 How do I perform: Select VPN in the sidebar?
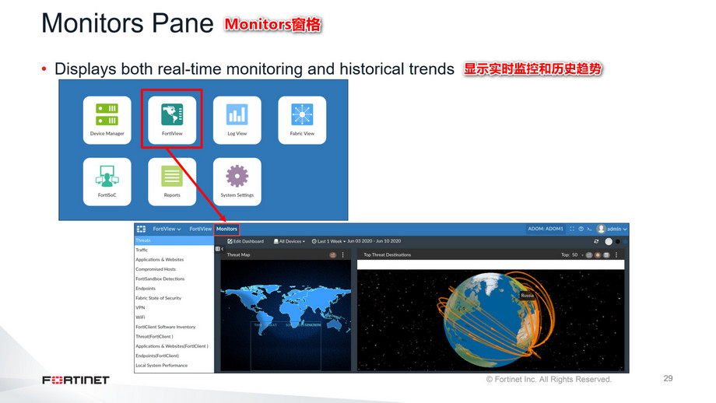pos(174,307)
